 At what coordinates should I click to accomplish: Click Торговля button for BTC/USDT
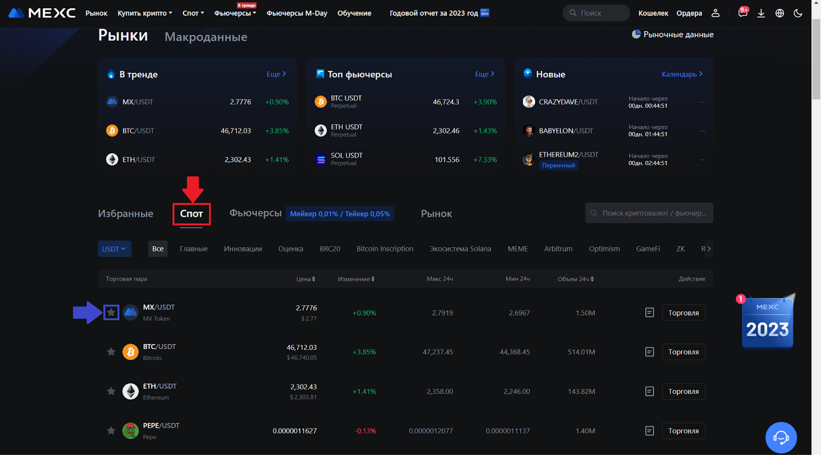coord(683,352)
